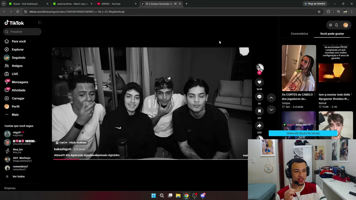Click the CapCut Edição facilitada tag
The height and width of the screenshot is (200, 356).
pyautogui.click(x=71, y=142)
